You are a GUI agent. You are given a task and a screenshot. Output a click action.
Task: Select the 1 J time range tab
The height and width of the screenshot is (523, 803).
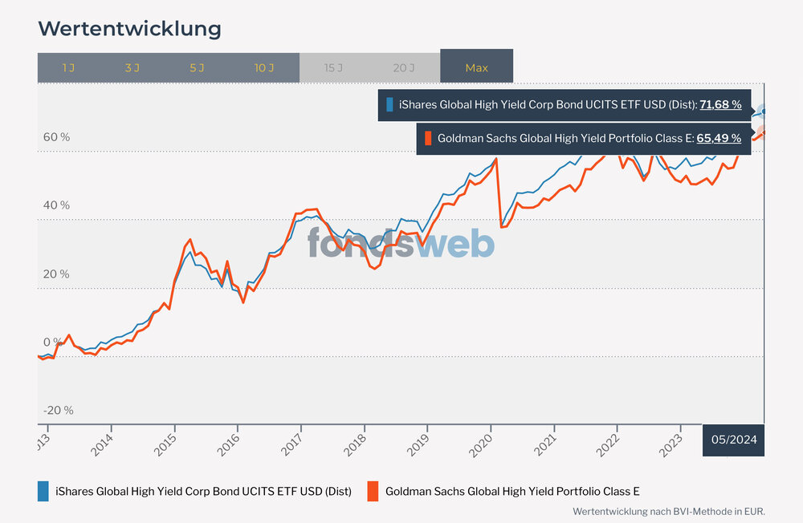[68, 67]
